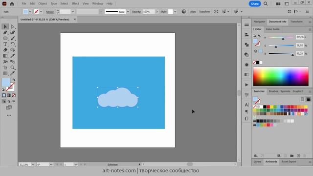
Task: Open the Properties panel icon in dock
Action: tap(246, 24)
